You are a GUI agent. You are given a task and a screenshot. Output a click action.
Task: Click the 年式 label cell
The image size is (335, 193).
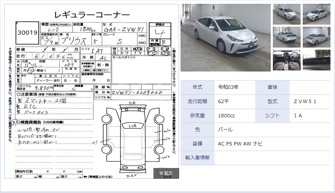[198, 87]
